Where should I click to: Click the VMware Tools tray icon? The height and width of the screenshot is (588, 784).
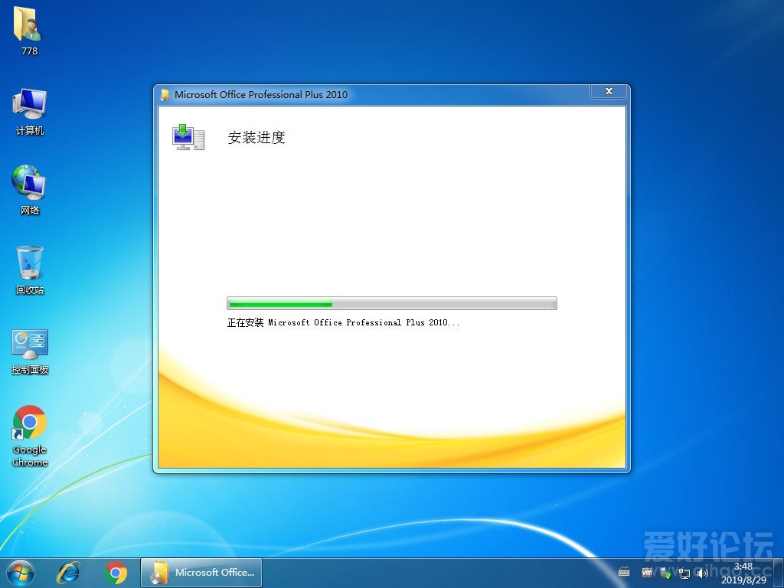pos(647,572)
